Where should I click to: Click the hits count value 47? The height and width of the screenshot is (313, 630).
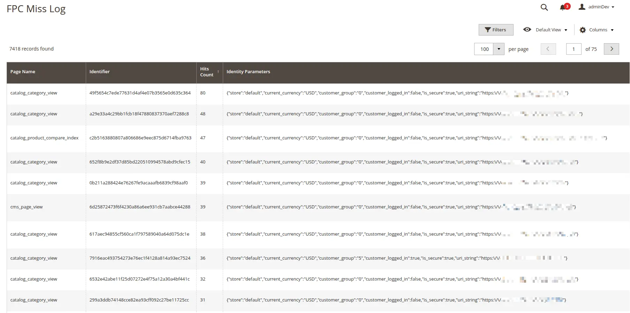point(203,138)
